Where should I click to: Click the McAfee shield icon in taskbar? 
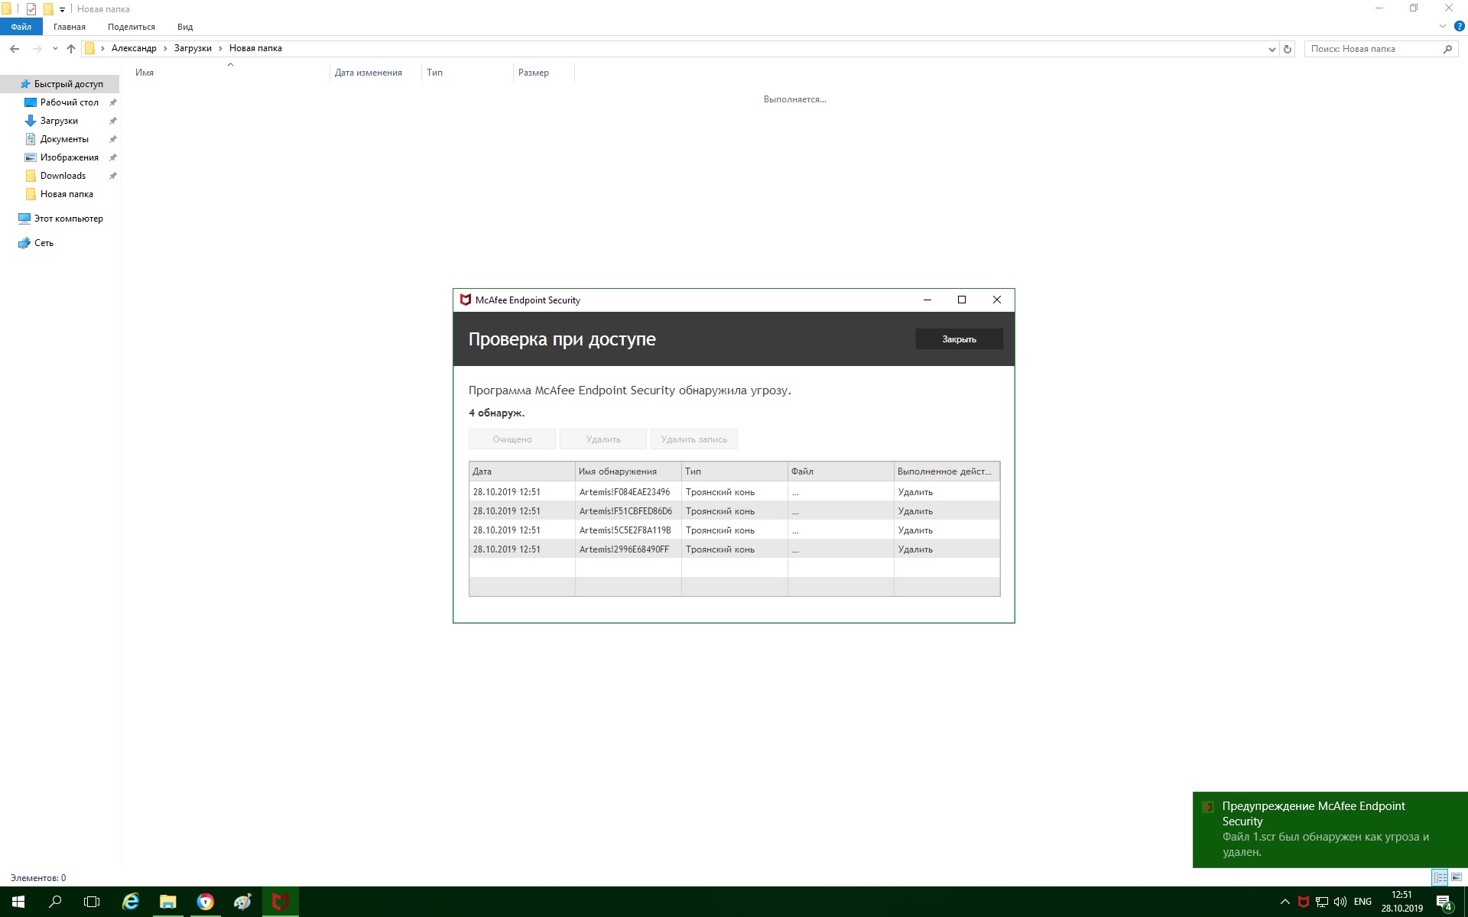(x=280, y=902)
